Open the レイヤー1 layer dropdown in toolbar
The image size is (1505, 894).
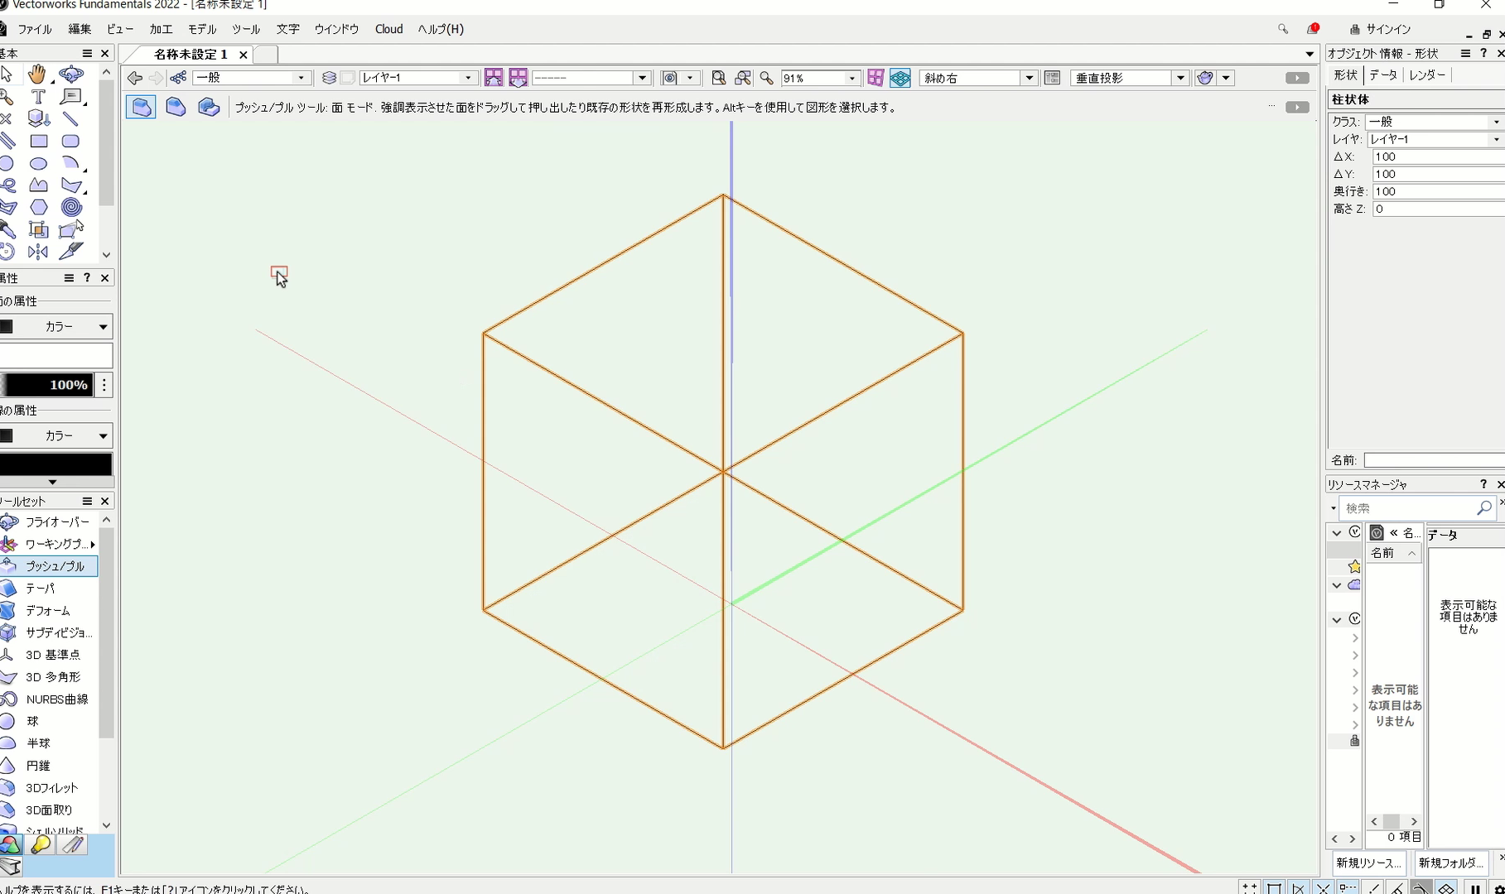[418, 78]
